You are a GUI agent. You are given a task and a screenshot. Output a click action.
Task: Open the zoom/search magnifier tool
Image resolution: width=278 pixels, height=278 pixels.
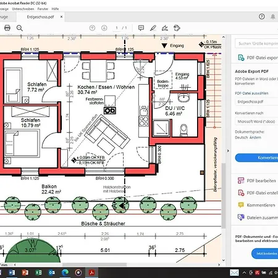tap(20, 28)
